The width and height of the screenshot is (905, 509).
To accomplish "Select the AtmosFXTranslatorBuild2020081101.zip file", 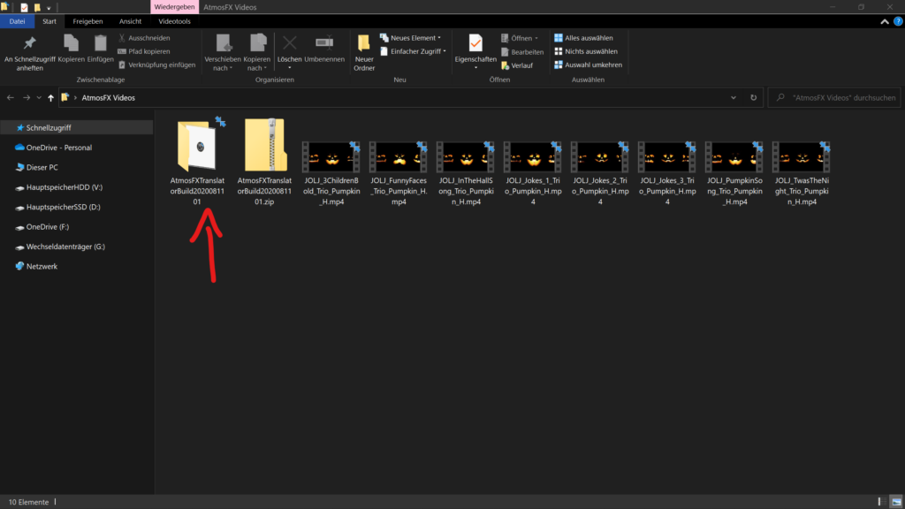I will tap(264, 162).
